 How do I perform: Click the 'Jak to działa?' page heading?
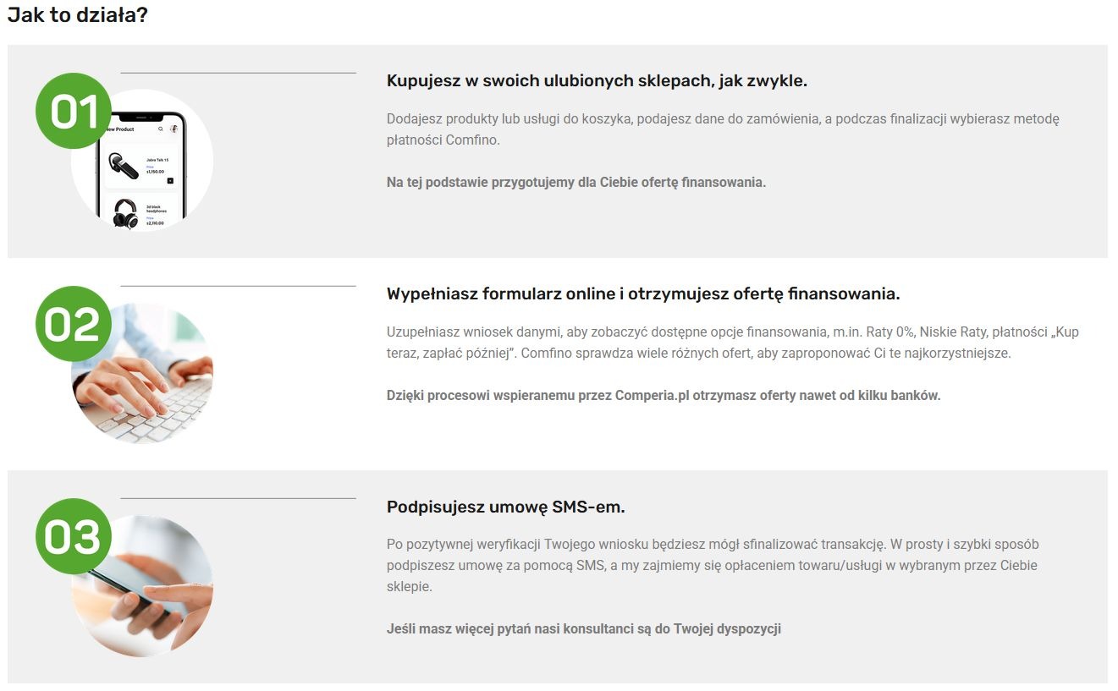(78, 14)
